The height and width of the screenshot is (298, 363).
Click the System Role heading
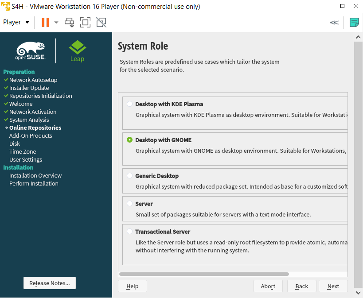(x=143, y=46)
